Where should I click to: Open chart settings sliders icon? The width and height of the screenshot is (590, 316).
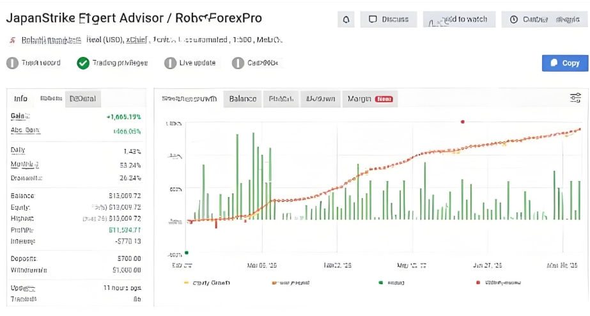click(575, 98)
